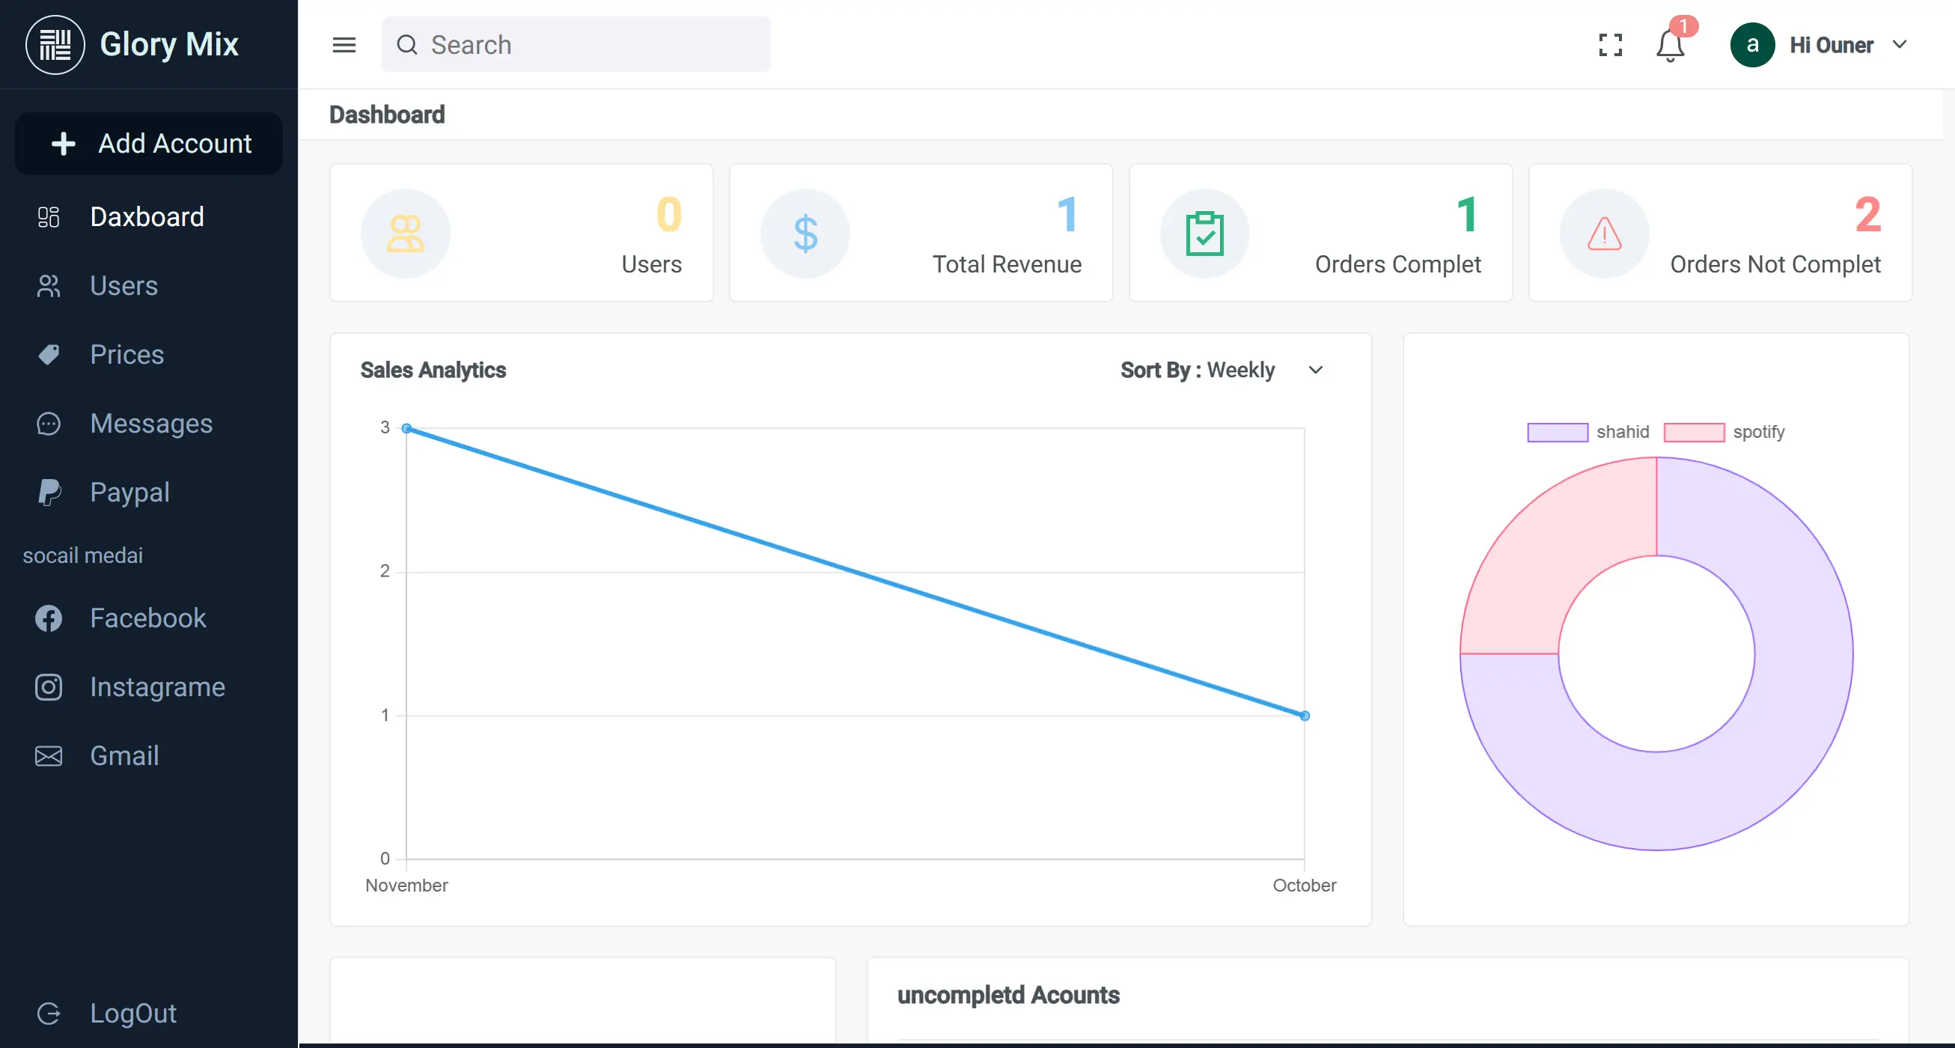Enter fullscreen with the expand icon

(x=1611, y=45)
